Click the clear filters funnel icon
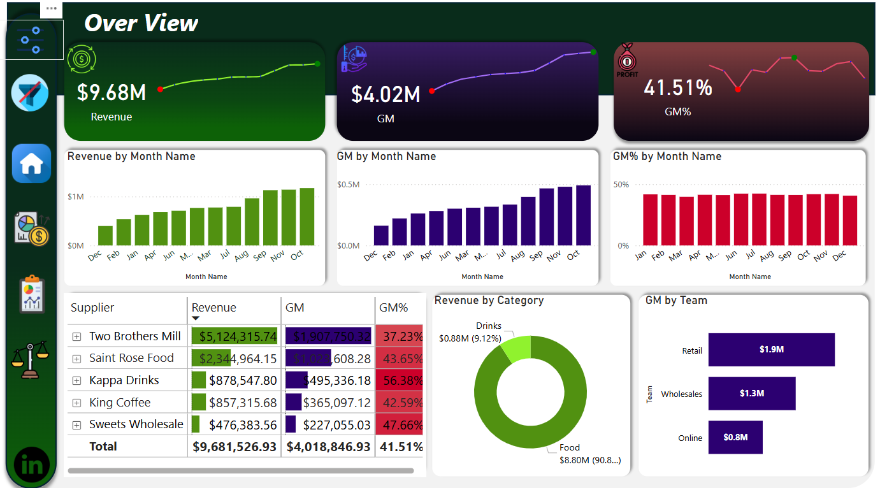Viewport: 880px width, 490px height. coord(30,94)
